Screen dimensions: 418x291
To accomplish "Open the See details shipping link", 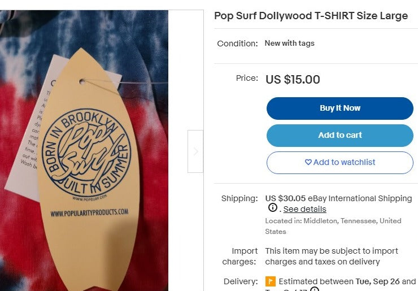I will pyautogui.click(x=304, y=209).
